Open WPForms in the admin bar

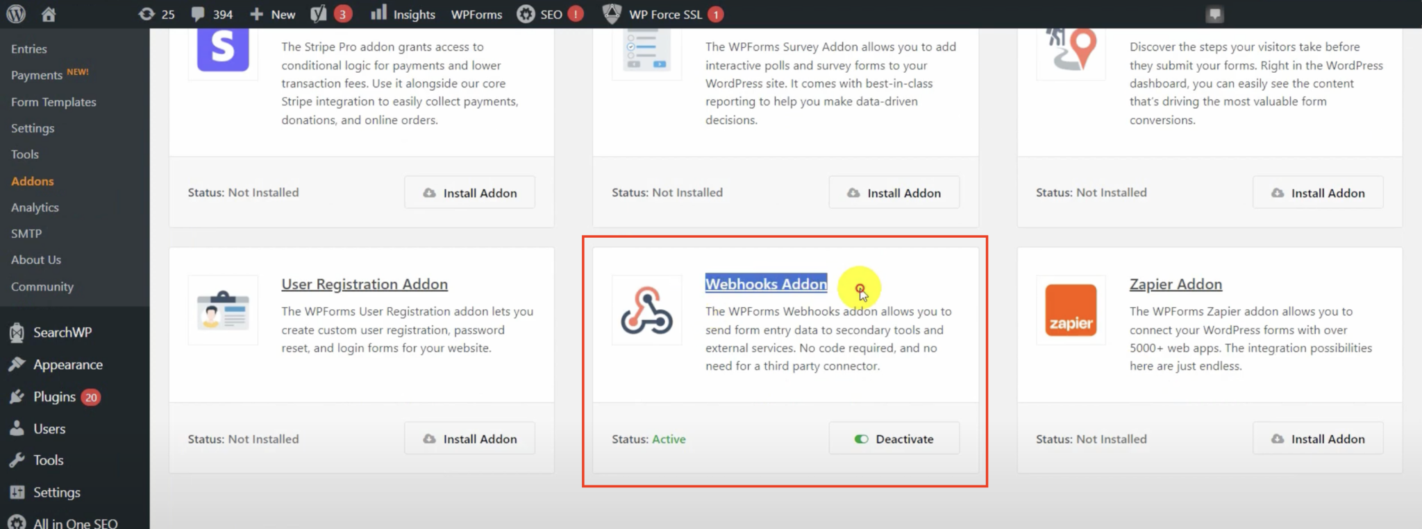click(x=476, y=14)
